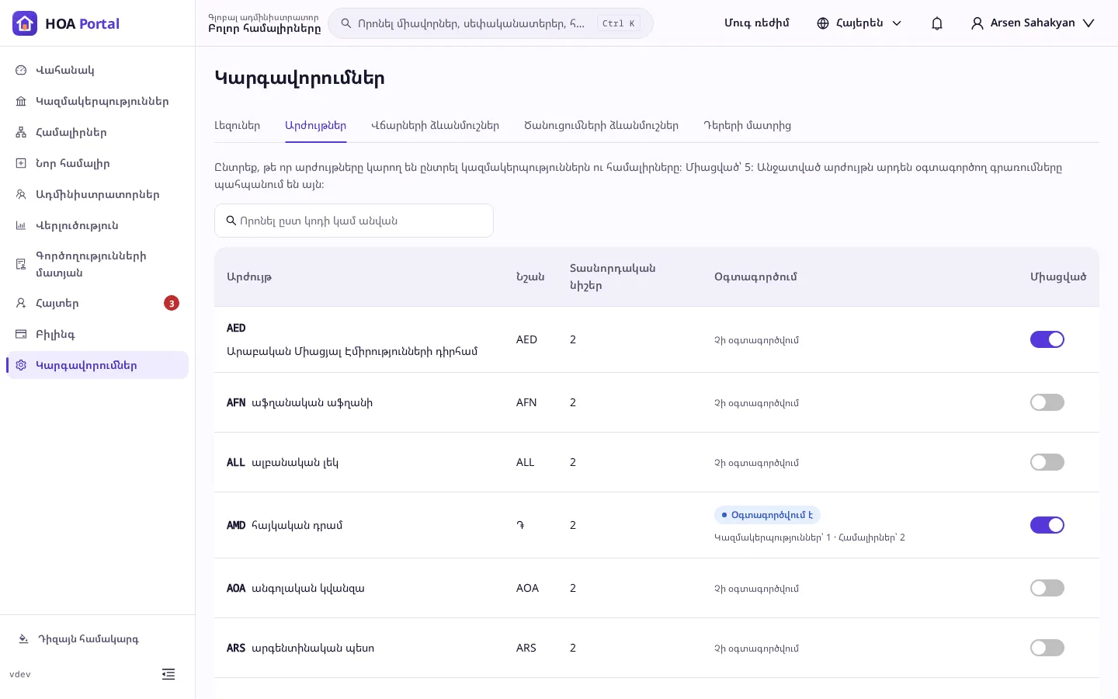Click the Դիզայն համակարգ paint icon
The height and width of the screenshot is (699, 1118).
(x=23, y=639)
